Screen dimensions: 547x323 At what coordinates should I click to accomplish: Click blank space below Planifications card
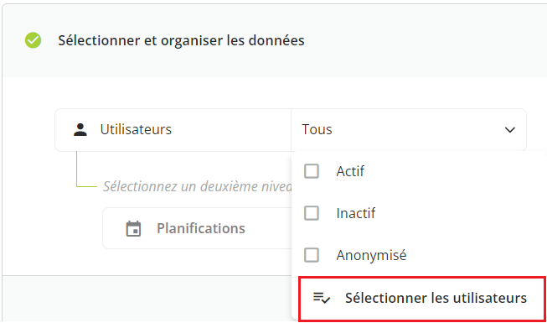[147, 262]
